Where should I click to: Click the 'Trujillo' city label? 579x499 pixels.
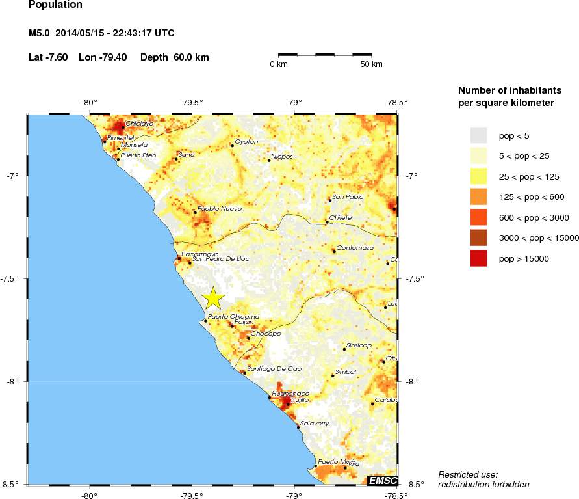tap(300, 400)
